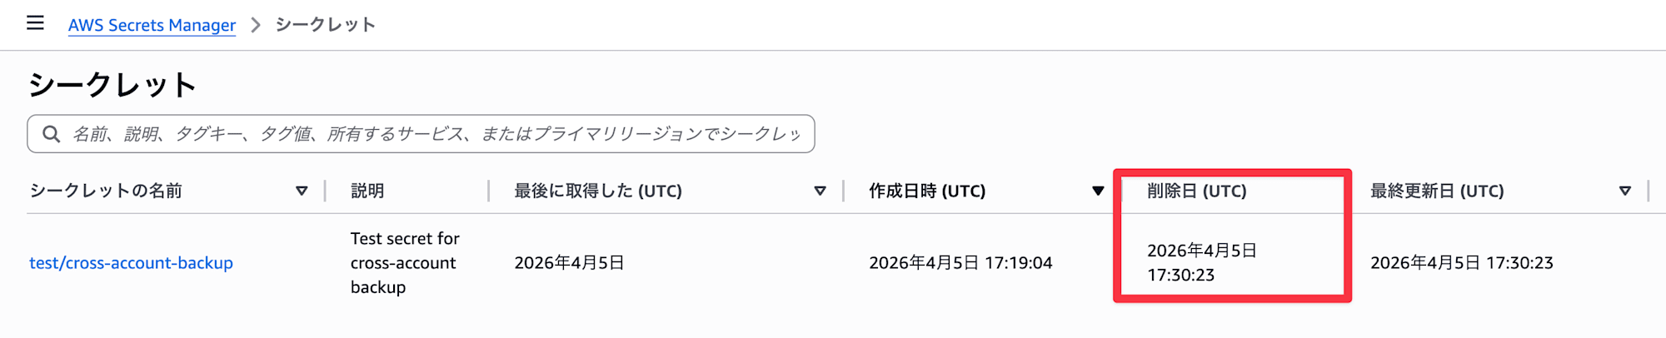Screen dimensions: 1666x338
Task: Sort by シークレットの名前 column header
Action: 106,191
